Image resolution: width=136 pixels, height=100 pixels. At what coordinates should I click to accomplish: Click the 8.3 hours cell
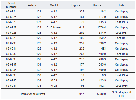tap(97, 75)
